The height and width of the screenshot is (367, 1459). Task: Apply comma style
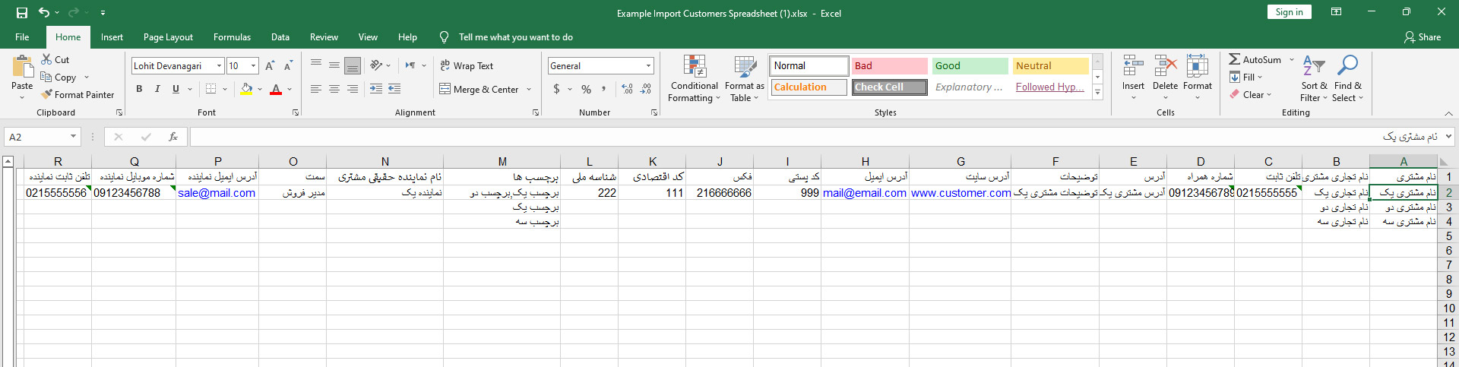[604, 89]
